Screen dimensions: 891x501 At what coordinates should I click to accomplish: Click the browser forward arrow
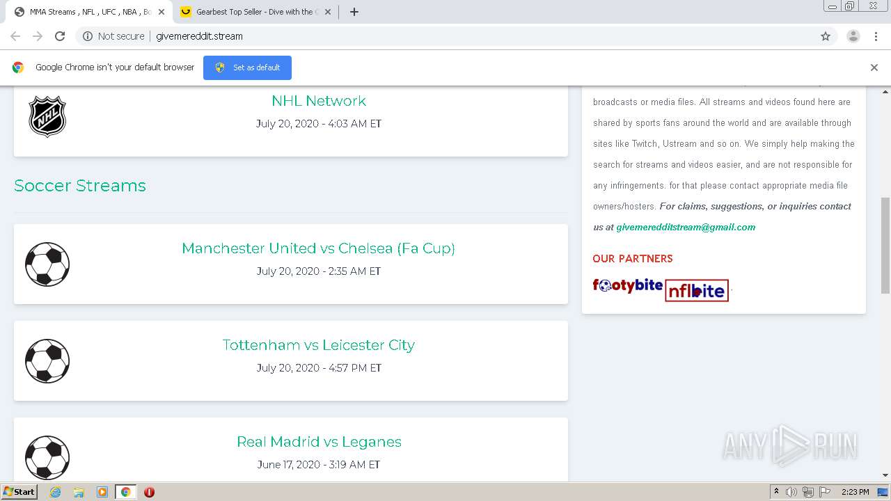pos(38,36)
